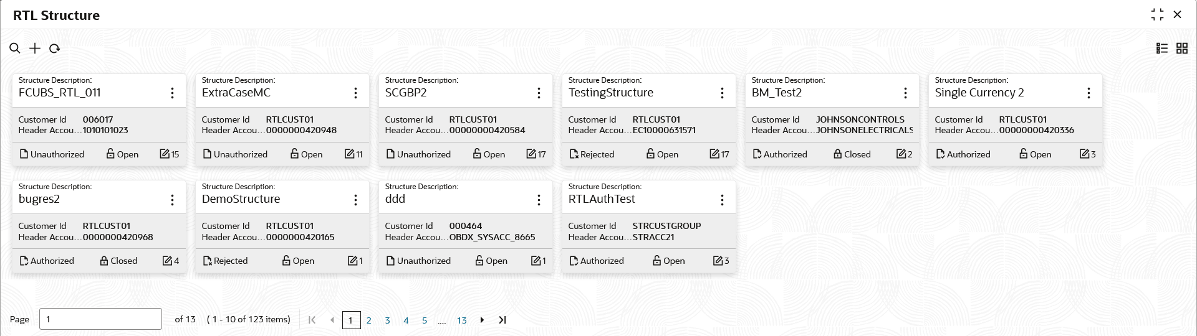
Task: Open the search magnifier icon
Action: coord(15,49)
